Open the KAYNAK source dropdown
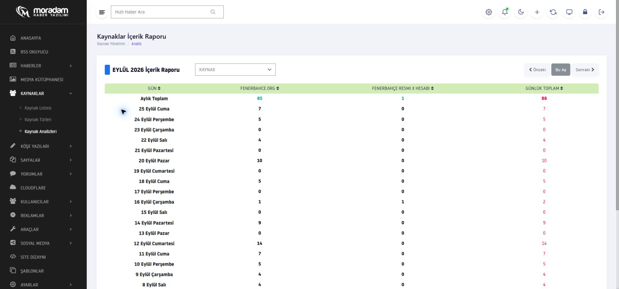The image size is (619, 289). click(x=235, y=70)
